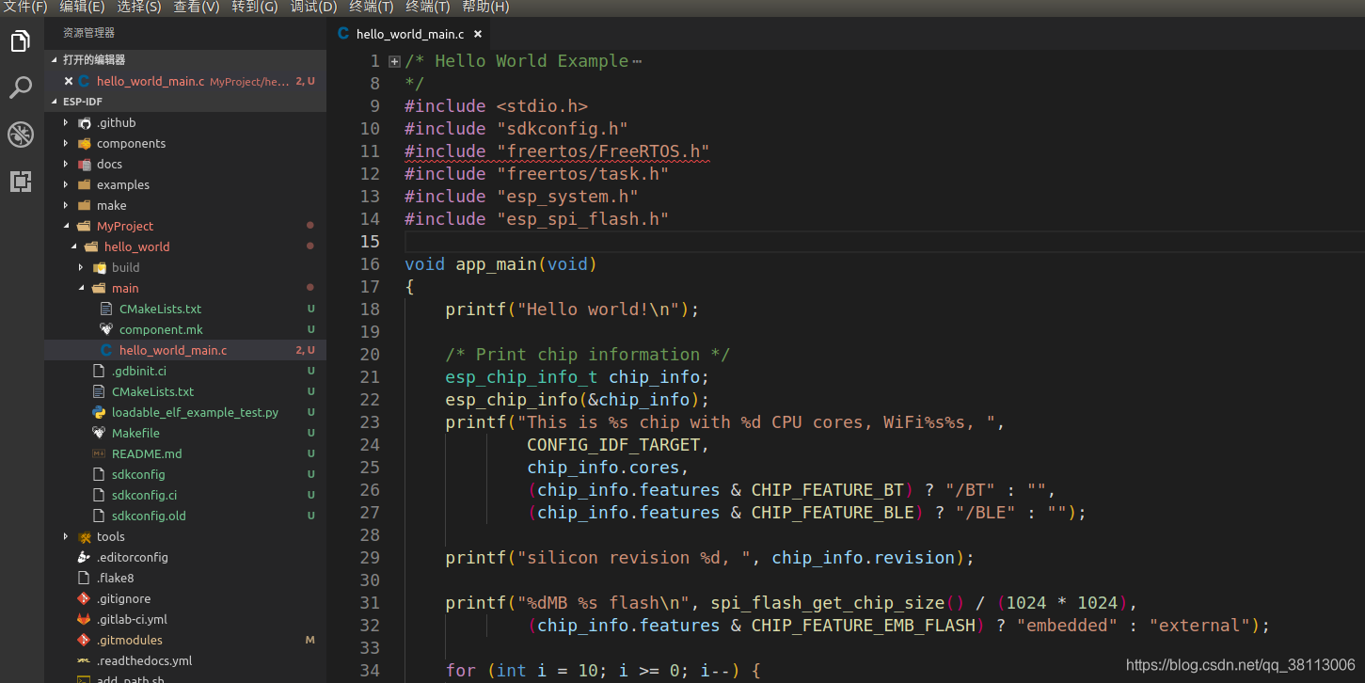The height and width of the screenshot is (683, 1365).
Task: Click the docs folder icon
Action: pos(85,165)
